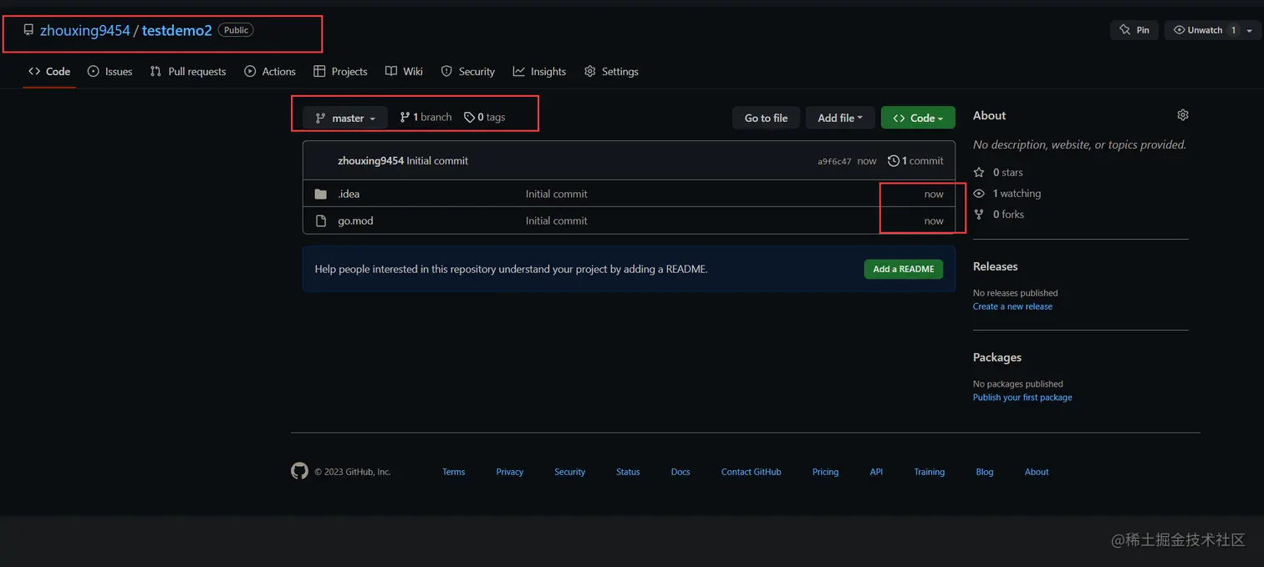This screenshot has width=1264, height=567.
Task: Click the branch icon beside 1 branch
Action: (x=405, y=118)
